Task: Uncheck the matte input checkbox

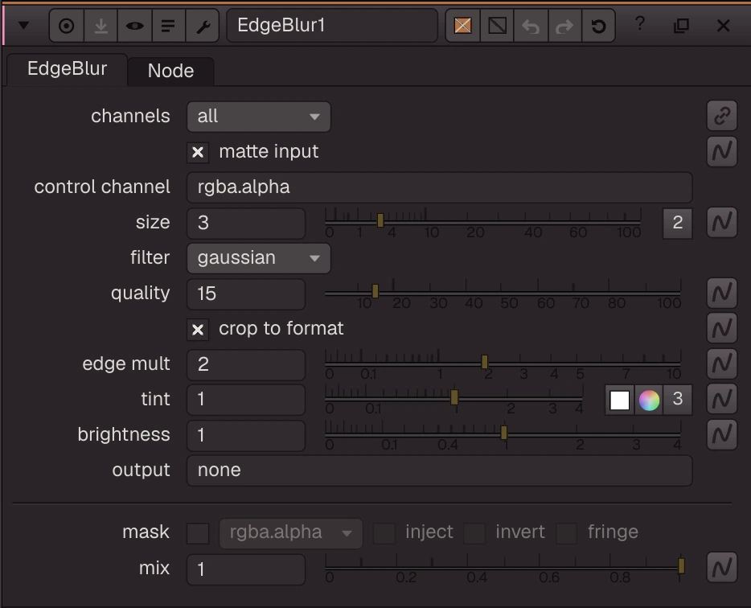Action: click(198, 152)
